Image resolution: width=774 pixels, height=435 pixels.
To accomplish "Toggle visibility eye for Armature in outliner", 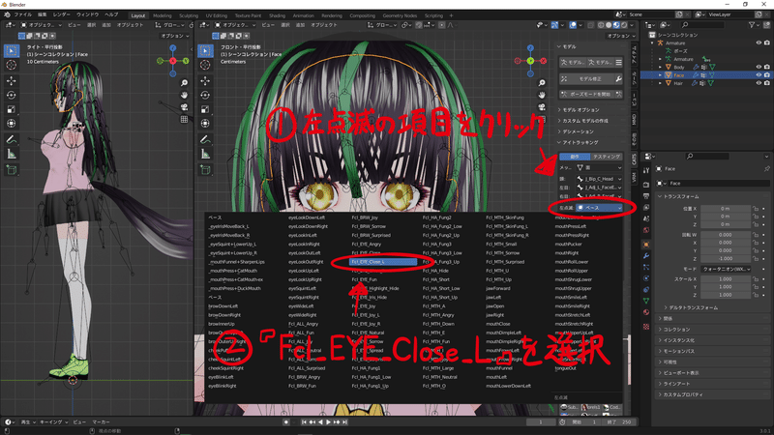I will (x=759, y=43).
